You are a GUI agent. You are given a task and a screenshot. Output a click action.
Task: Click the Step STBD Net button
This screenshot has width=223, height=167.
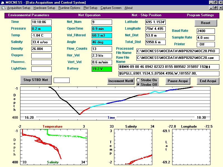[36, 80]
